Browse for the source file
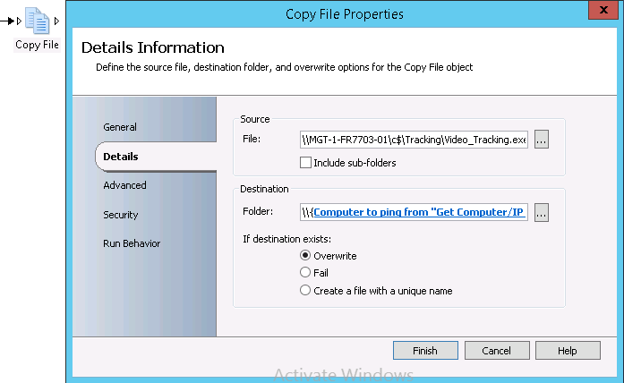Screen dimensions: 624x383 point(542,140)
